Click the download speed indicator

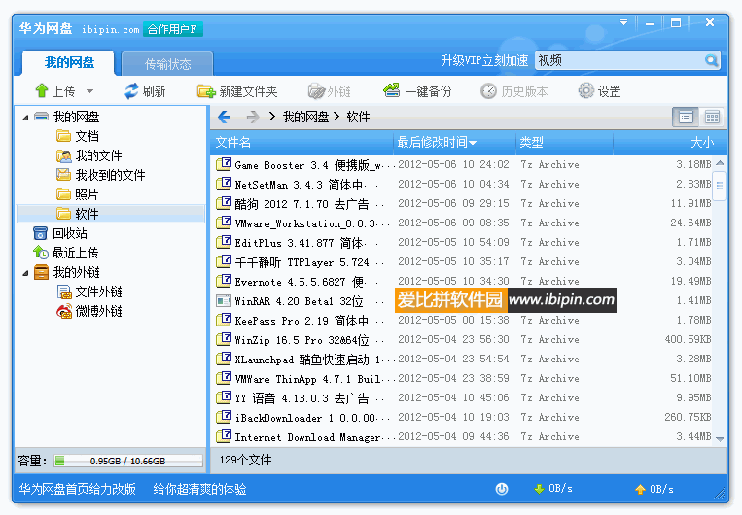tap(552, 489)
